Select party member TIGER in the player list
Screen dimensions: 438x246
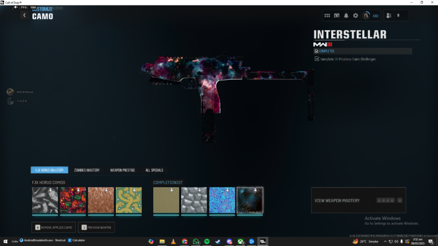[17, 101]
